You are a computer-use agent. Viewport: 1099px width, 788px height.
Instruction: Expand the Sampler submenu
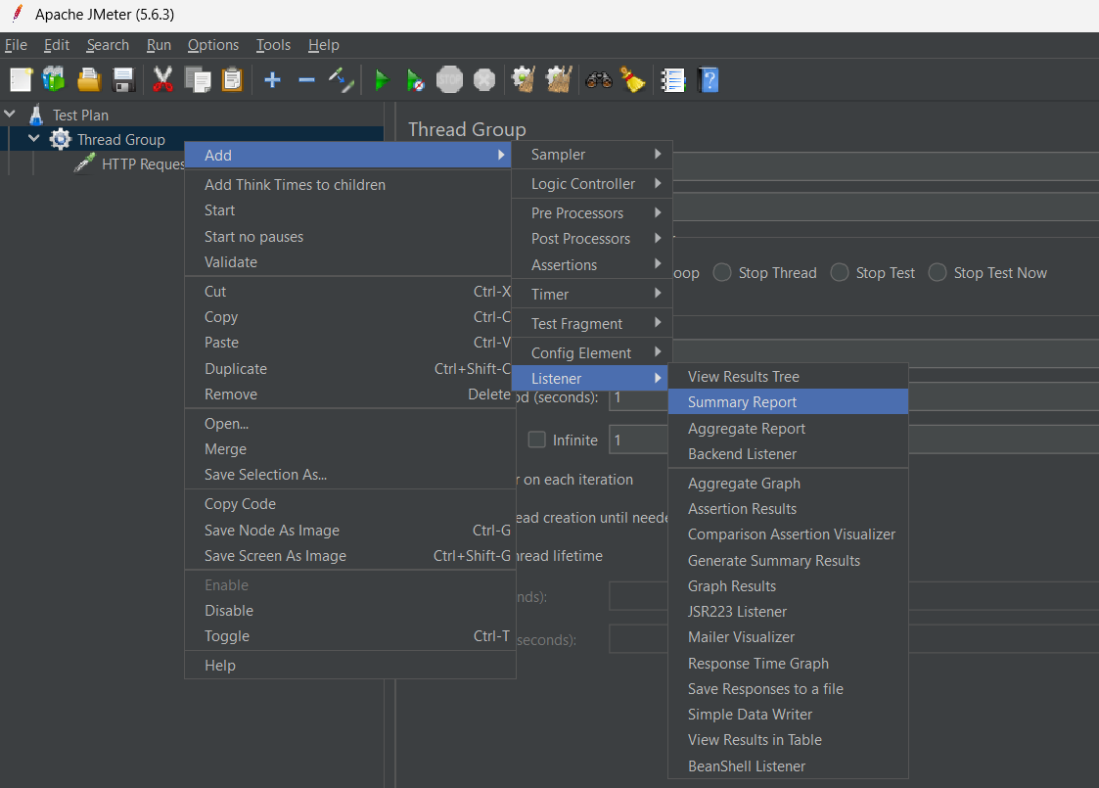(x=592, y=155)
